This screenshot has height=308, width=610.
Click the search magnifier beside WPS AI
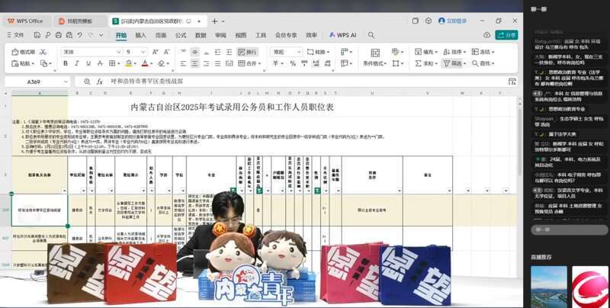(x=371, y=35)
